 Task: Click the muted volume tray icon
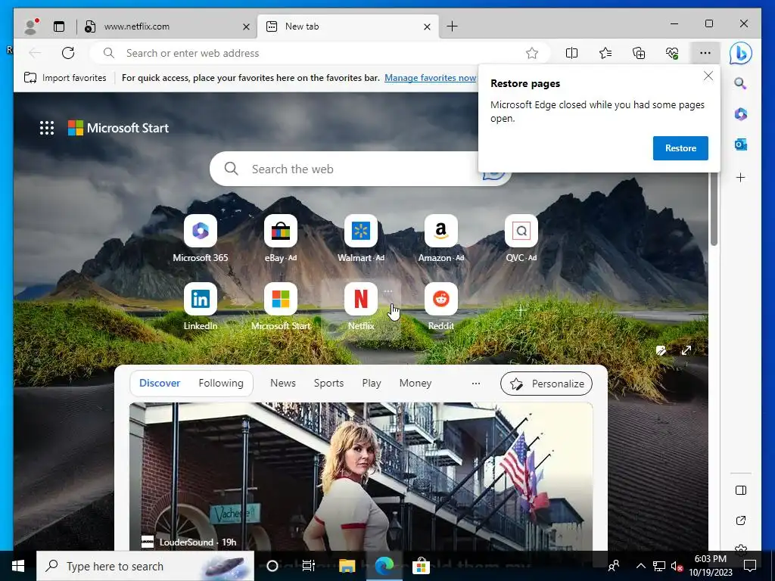tap(677, 566)
